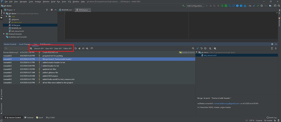Open the eye View Options icon in Log
This screenshot has width=281, height=122.
[x=87, y=48]
